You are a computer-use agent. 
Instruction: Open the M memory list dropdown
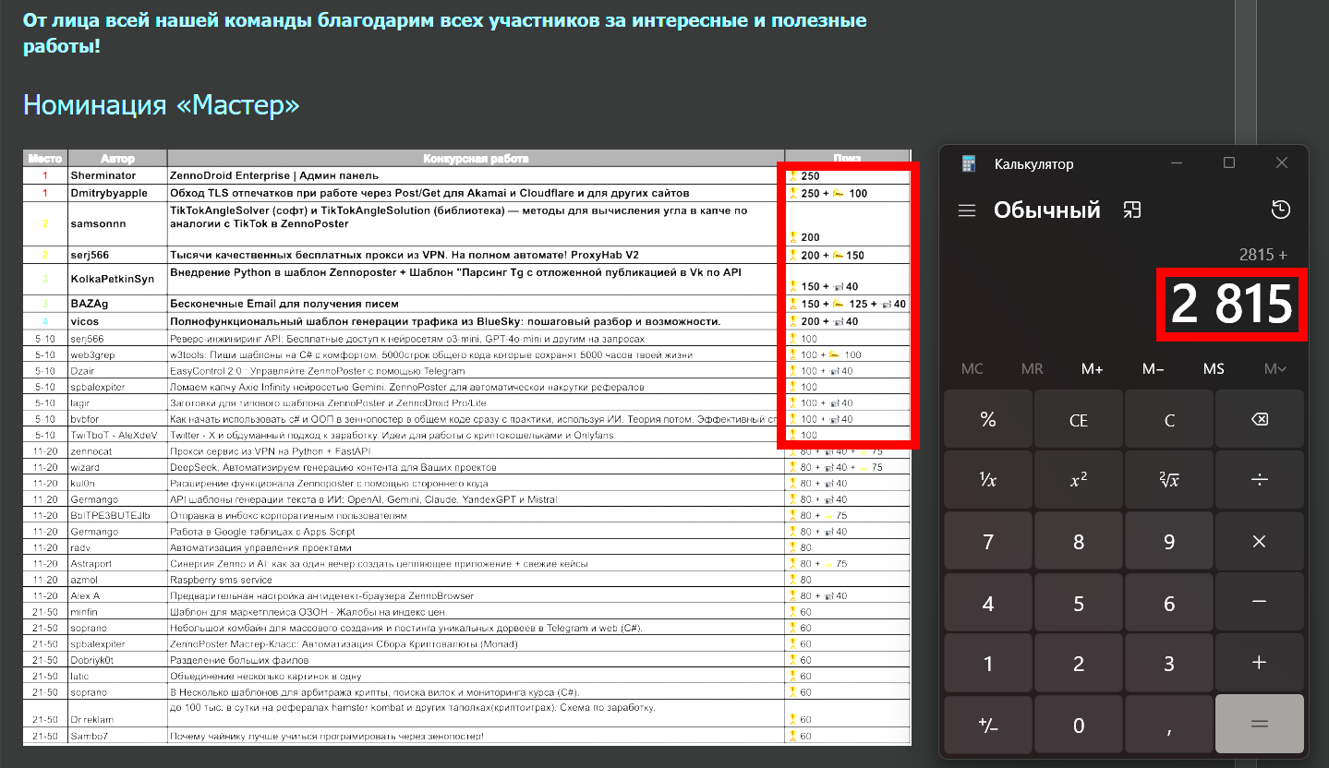point(1275,368)
